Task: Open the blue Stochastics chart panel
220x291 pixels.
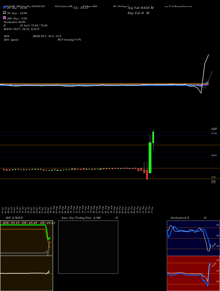Action: [x=193, y=238]
